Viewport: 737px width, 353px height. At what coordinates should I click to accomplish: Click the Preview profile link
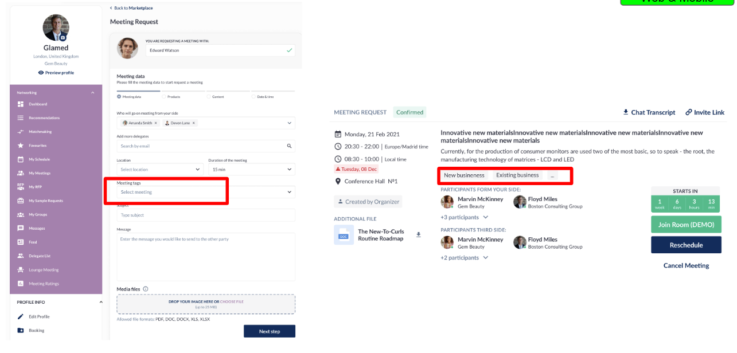click(x=56, y=73)
